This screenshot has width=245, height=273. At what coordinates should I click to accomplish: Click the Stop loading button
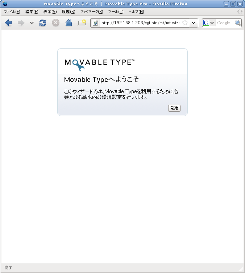coord(56,23)
